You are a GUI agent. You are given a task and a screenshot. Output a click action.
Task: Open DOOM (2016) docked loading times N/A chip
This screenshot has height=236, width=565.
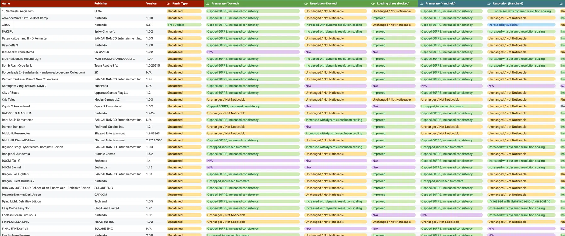coord(393,161)
